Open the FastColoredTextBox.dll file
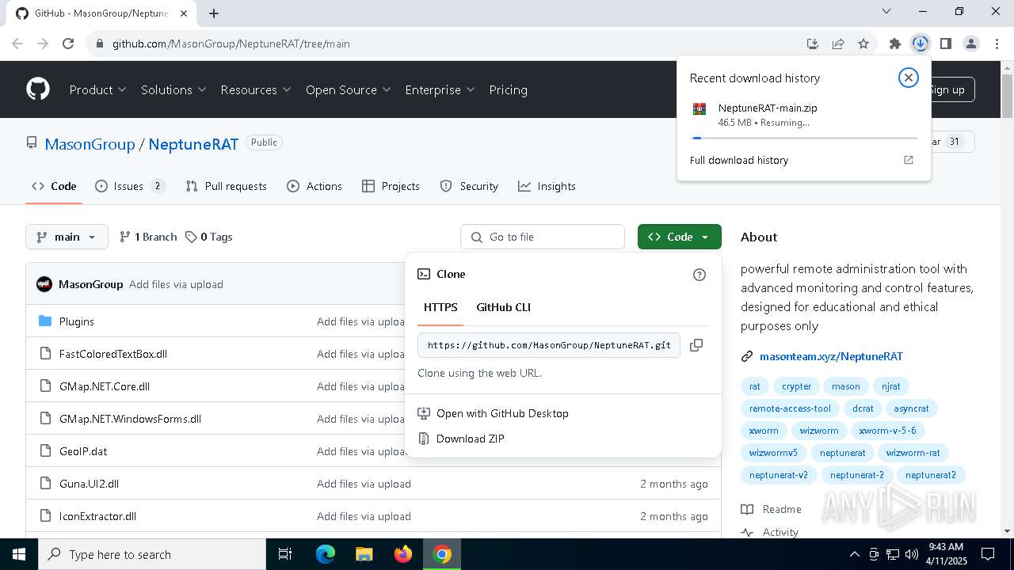Viewport: 1014px width, 570px height. pyautogui.click(x=113, y=354)
